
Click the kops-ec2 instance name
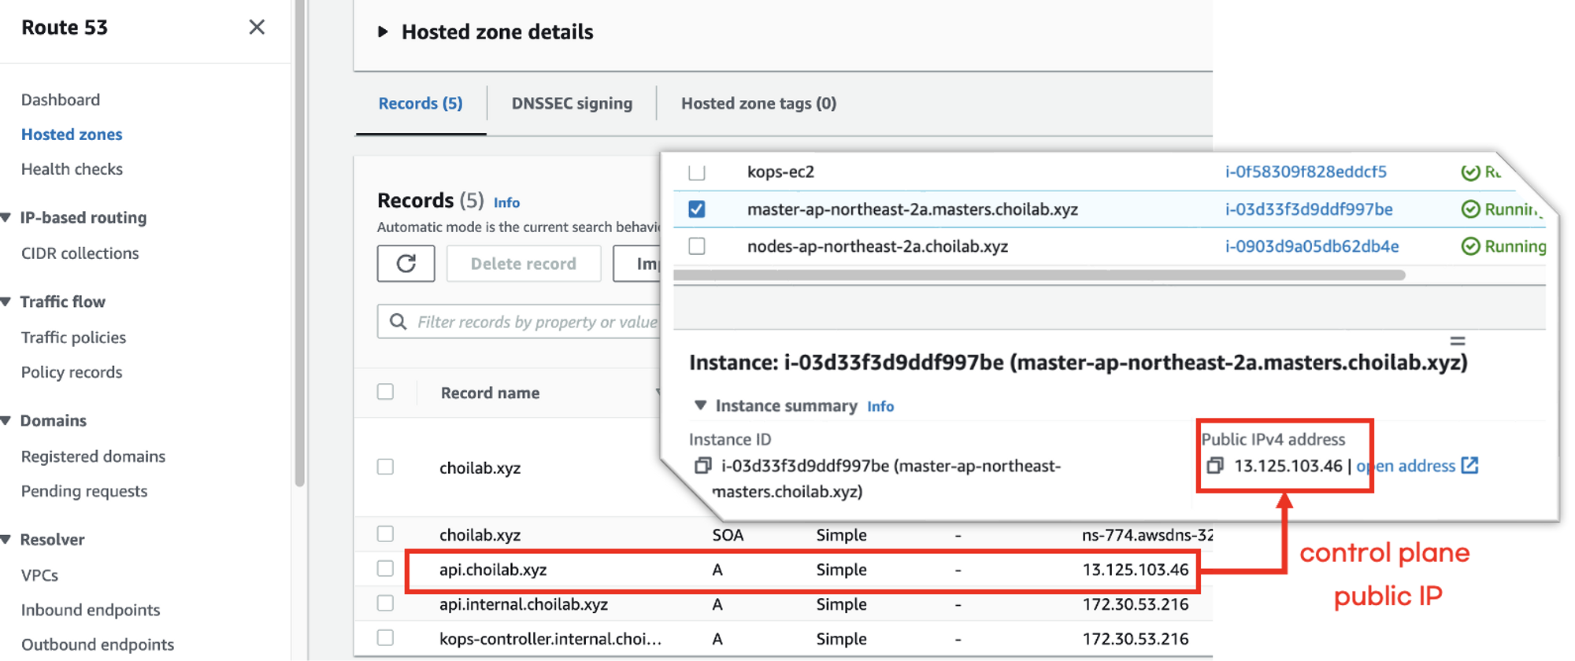pyautogui.click(x=780, y=172)
